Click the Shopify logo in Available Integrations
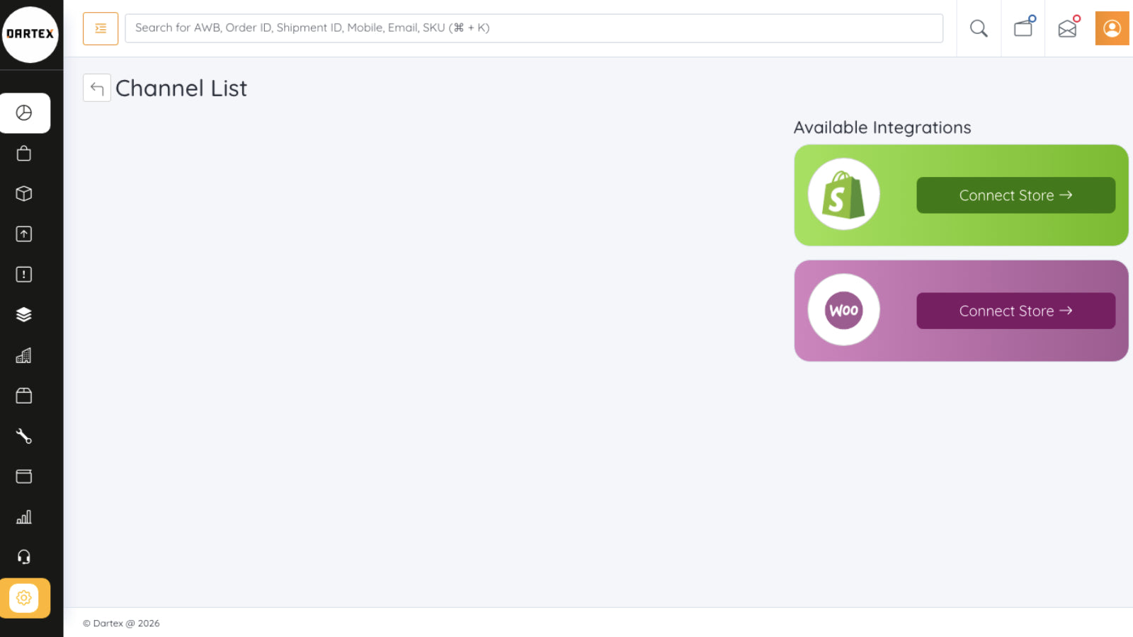Image resolution: width=1133 pixels, height=637 pixels. (844, 194)
